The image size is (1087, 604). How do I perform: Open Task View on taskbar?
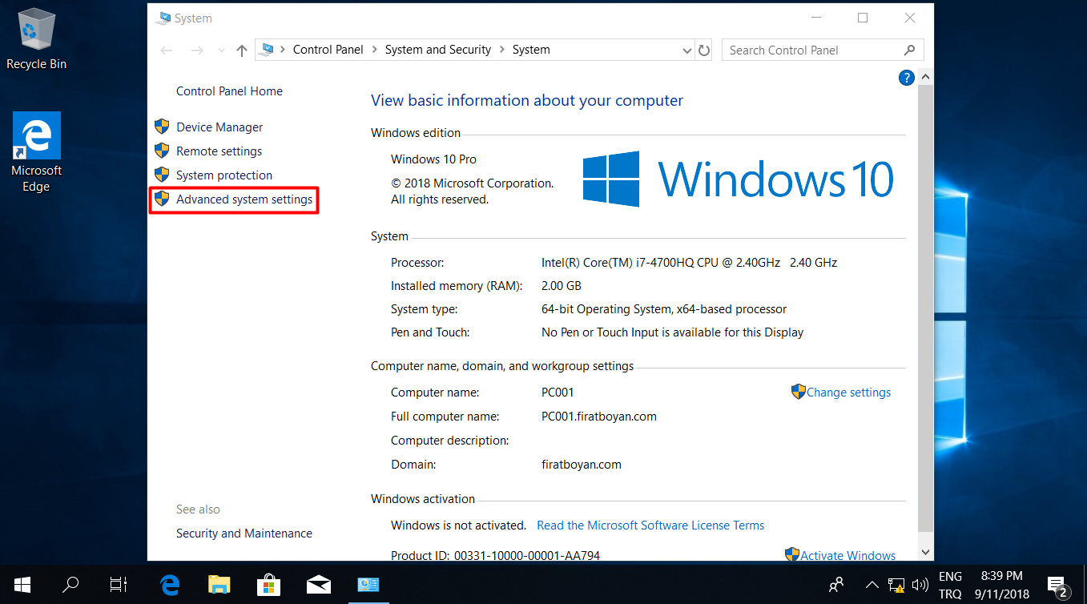click(x=119, y=585)
